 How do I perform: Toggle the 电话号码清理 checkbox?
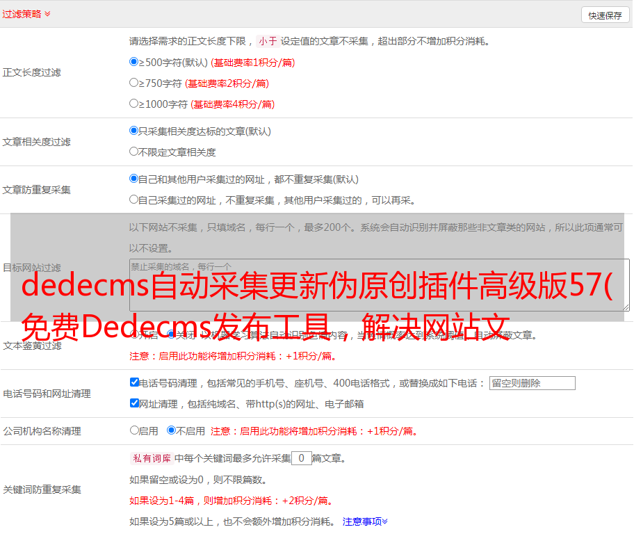tap(135, 382)
